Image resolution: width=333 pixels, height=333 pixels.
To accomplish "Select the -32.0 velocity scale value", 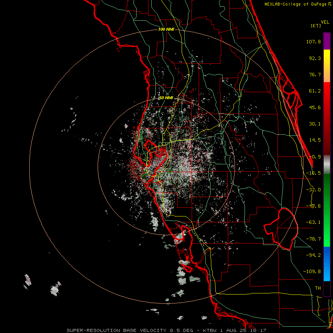I will coord(313,190).
